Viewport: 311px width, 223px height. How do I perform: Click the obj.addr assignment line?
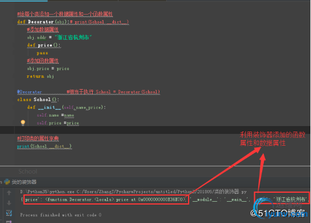[60, 37]
